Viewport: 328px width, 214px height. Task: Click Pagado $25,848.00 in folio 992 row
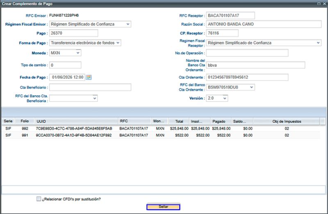point(221,129)
